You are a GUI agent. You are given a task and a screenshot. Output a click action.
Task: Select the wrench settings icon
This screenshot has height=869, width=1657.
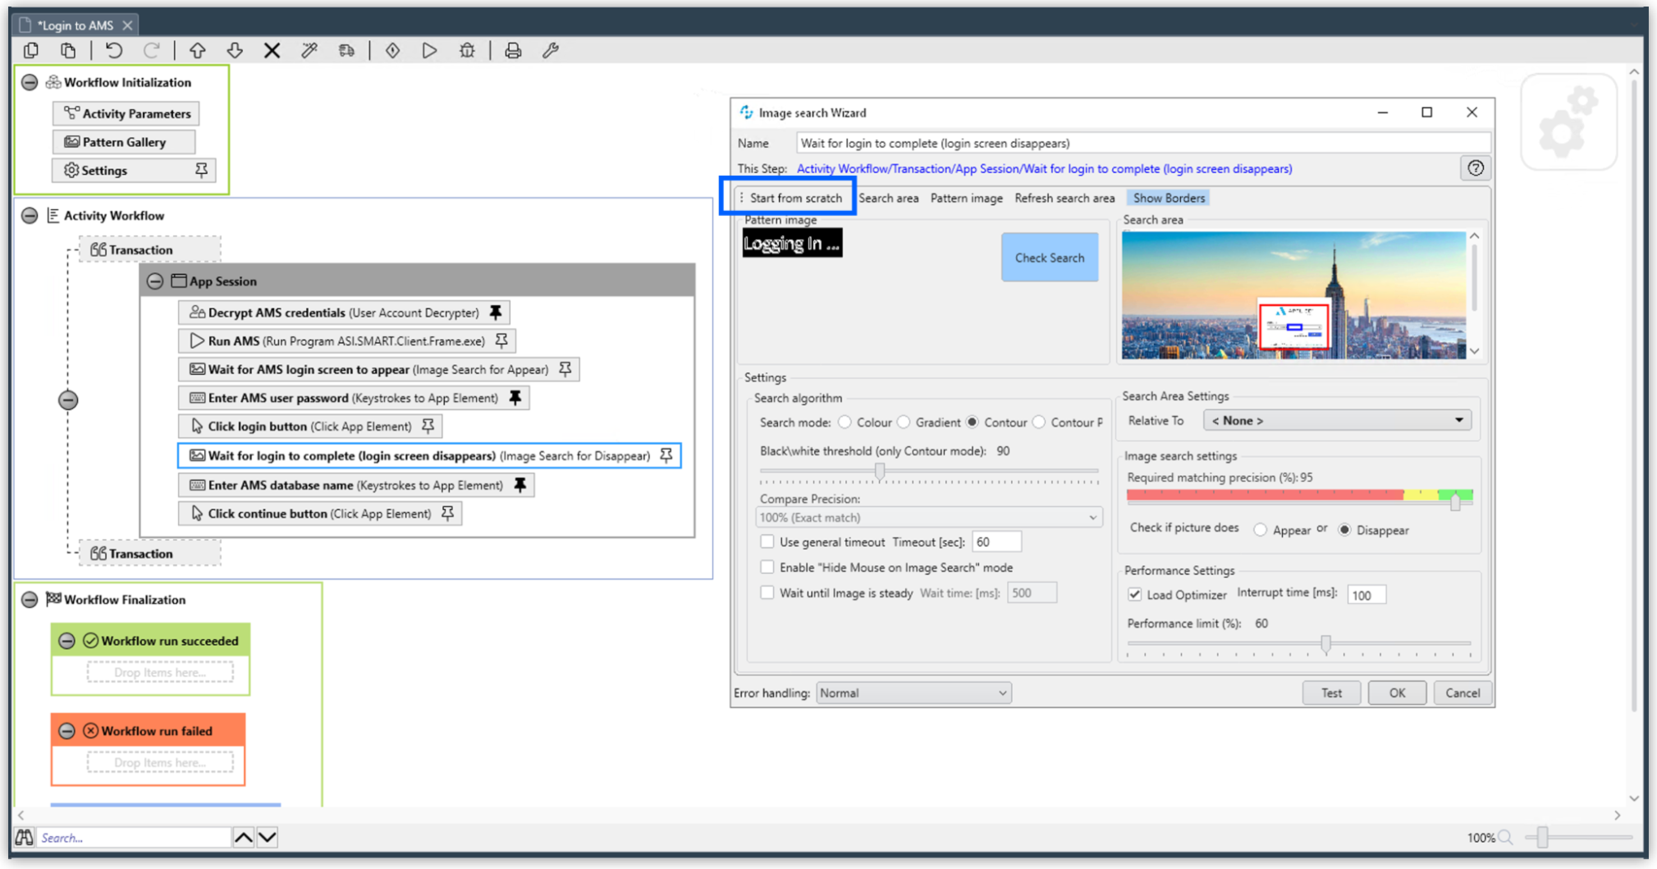tap(551, 51)
